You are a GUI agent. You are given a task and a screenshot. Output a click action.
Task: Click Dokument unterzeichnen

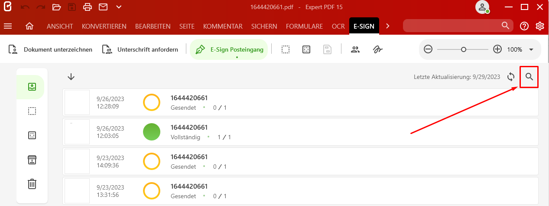[51, 49]
